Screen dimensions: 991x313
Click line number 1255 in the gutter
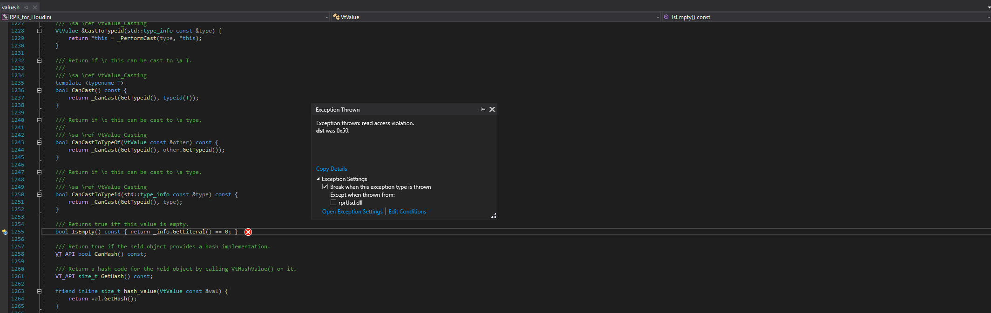(18, 232)
